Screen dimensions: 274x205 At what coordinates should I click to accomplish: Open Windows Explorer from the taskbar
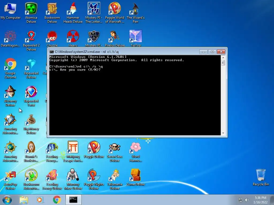[x=24, y=200]
